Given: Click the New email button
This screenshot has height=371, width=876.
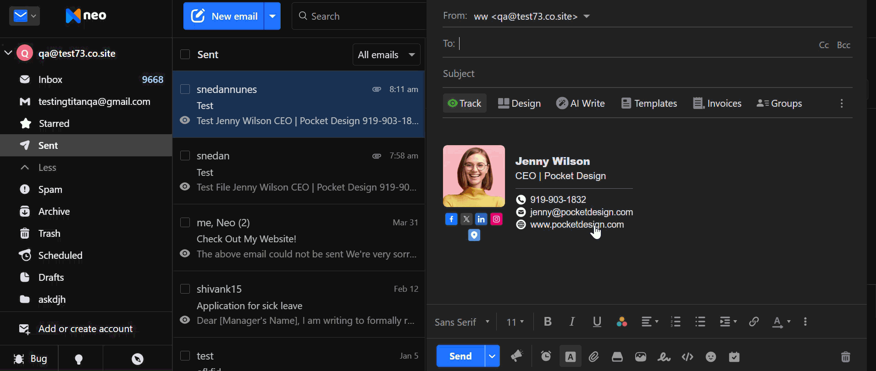Looking at the screenshot, I should pyautogui.click(x=224, y=16).
